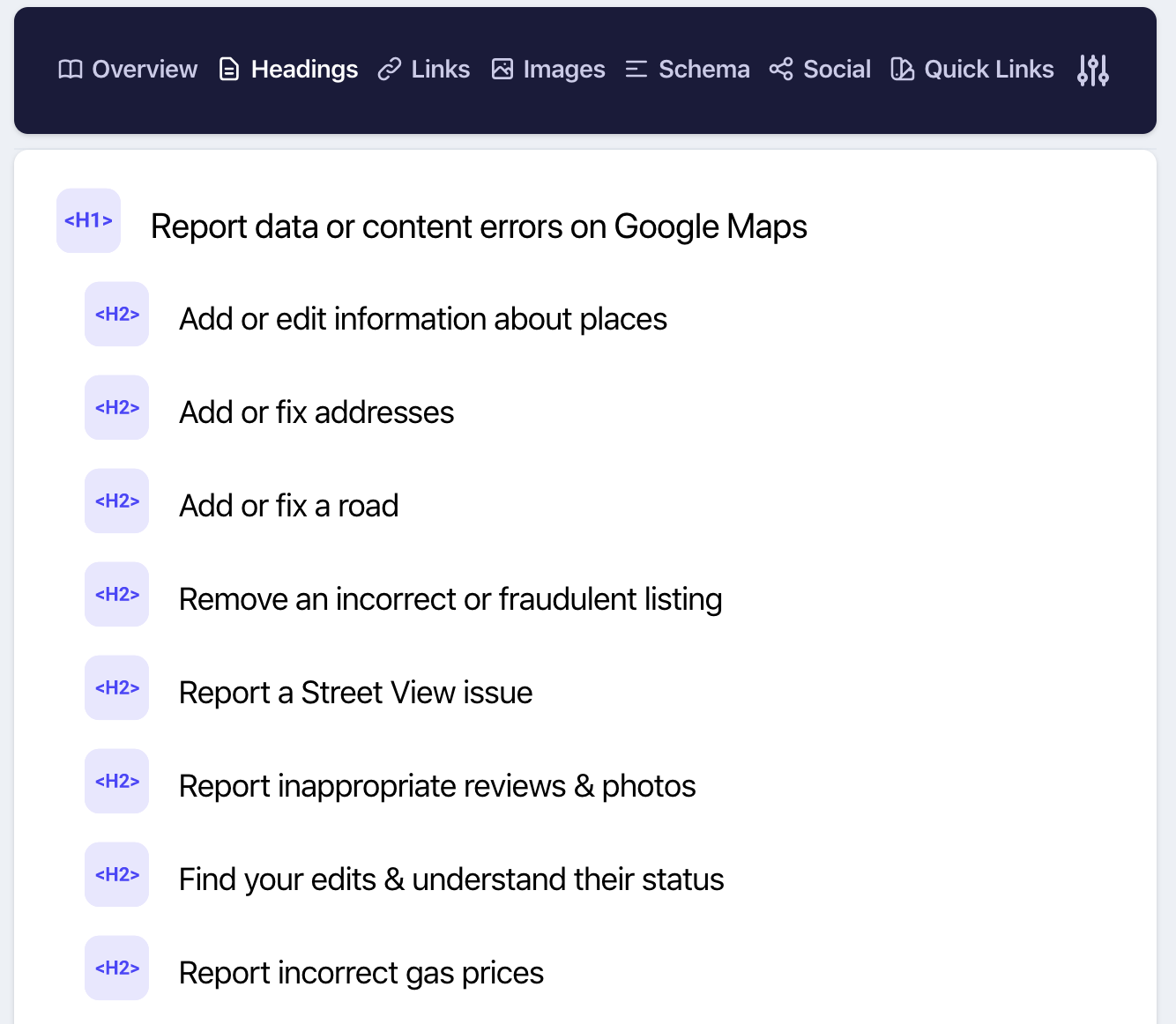This screenshot has height=1024, width=1176.
Task: Select 'Add or fix a road' heading
Action: 289,506
